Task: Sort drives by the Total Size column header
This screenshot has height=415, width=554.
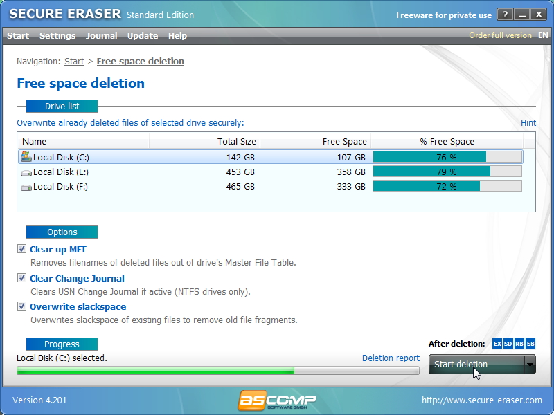Action: click(x=204, y=142)
